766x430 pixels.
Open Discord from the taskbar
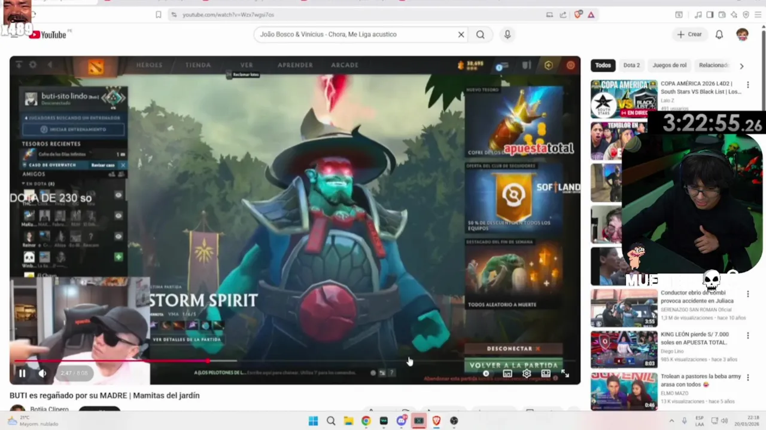401,421
